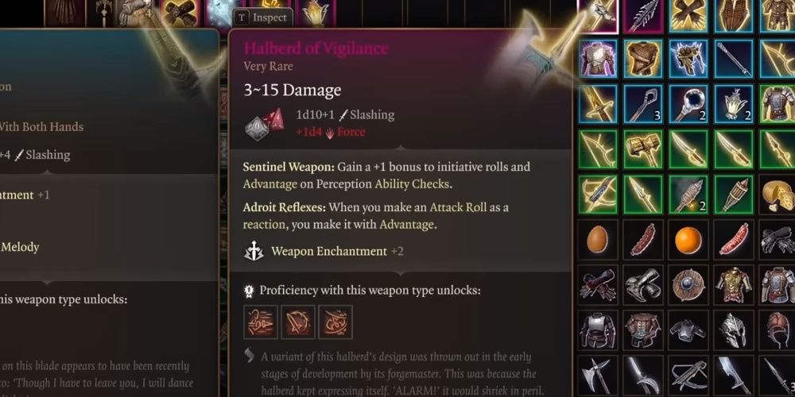Select the golden warhammer in the green slot
This screenshot has height=397, width=795.
click(x=643, y=149)
